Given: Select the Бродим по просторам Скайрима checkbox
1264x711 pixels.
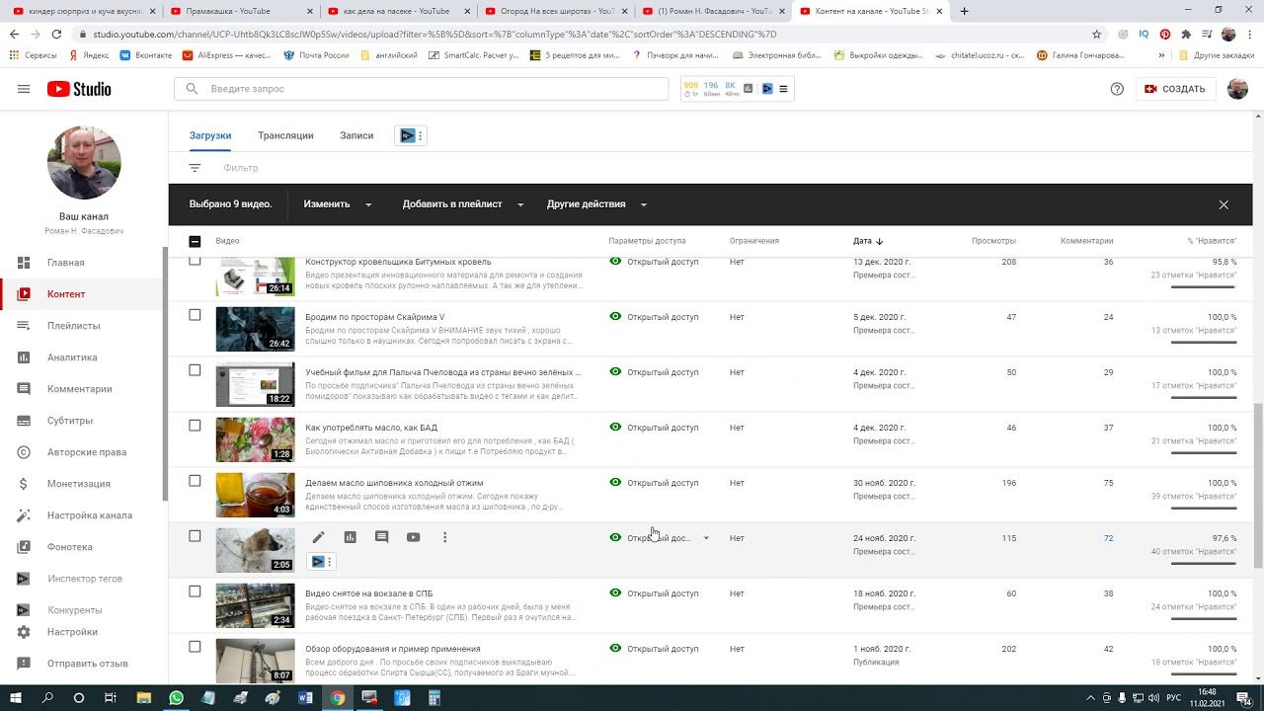Looking at the screenshot, I should pyautogui.click(x=195, y=315).
